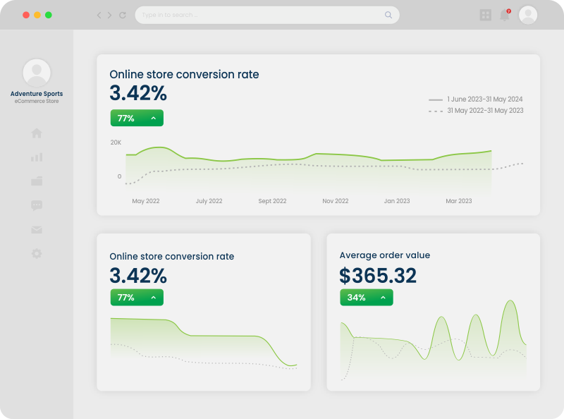The width and height of the screenshot is (564, 419).
Task: Toggle the 1 June 2023–31 May 2024 legend series
Action: click(x=476, y=99)
